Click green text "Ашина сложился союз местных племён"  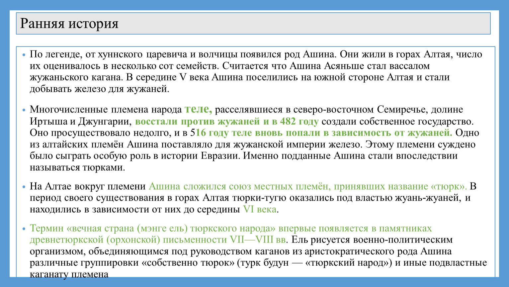(x=239, y=186)
